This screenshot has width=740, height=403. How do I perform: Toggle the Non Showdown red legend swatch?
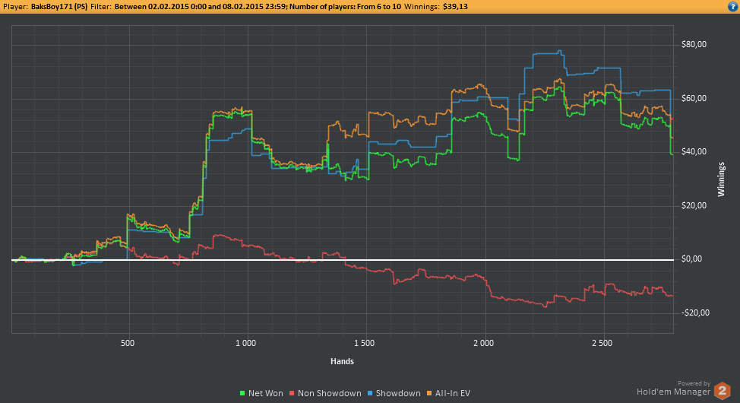292,393
